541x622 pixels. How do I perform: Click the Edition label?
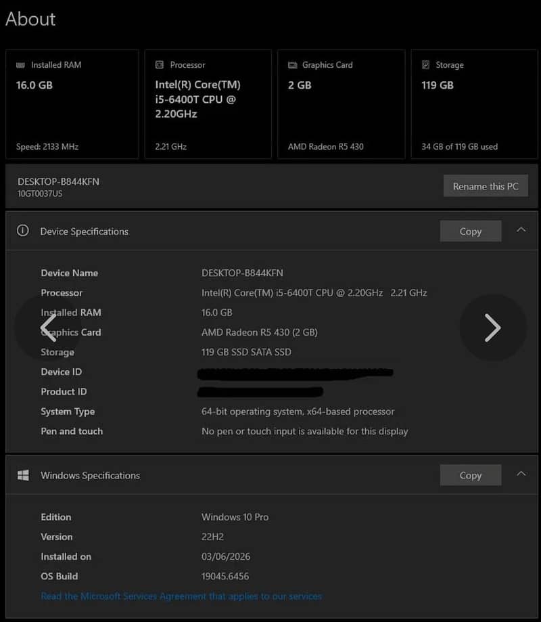click(56, 517)
